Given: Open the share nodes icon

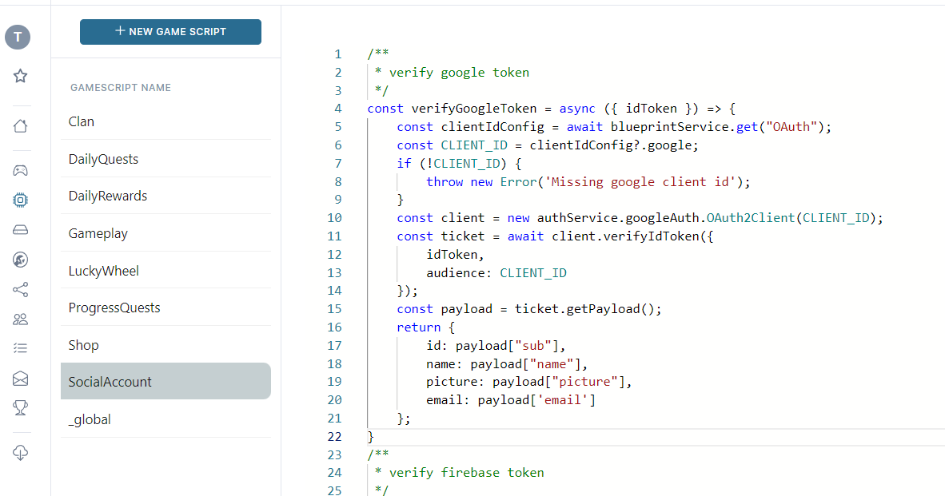Looking at the screenshot, I should (21, 290).
